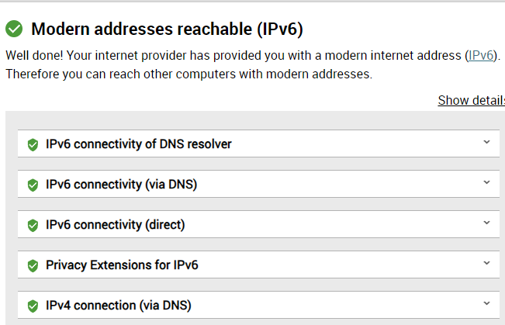This screenshot has height=325, width=505.
Task: Click the 'Modern addresses reachable (IPv6)' heading
Action: (167, 29)
